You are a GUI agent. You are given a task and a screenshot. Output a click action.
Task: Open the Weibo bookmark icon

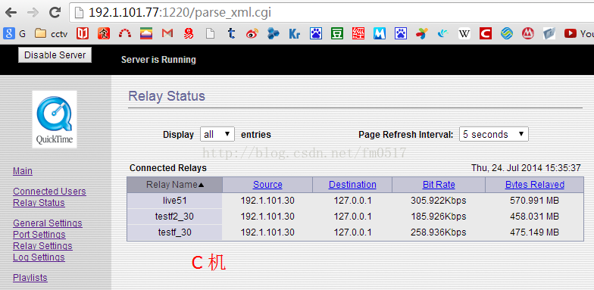pyautogui.click(x=252, y=33)
